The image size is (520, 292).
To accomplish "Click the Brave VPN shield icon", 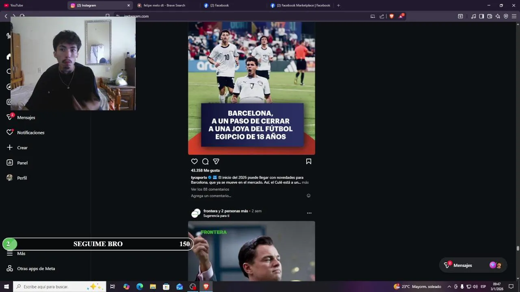I will (506, 16).
